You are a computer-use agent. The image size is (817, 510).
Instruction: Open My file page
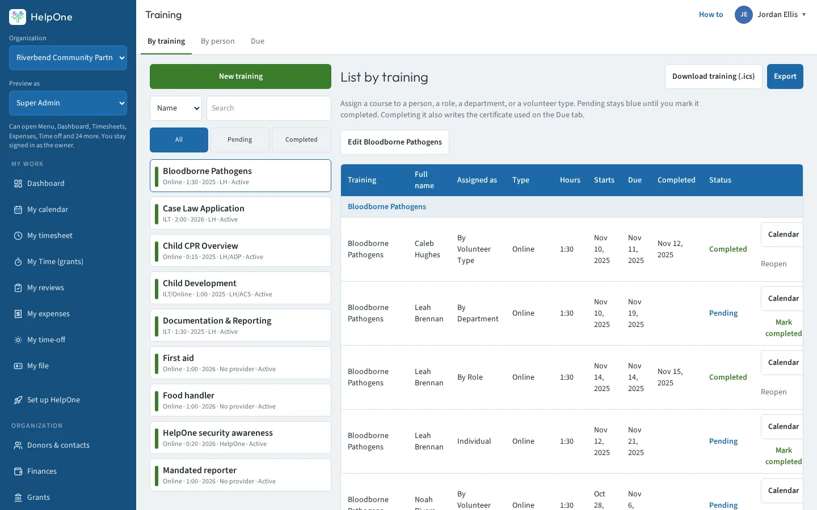[68, 366]
